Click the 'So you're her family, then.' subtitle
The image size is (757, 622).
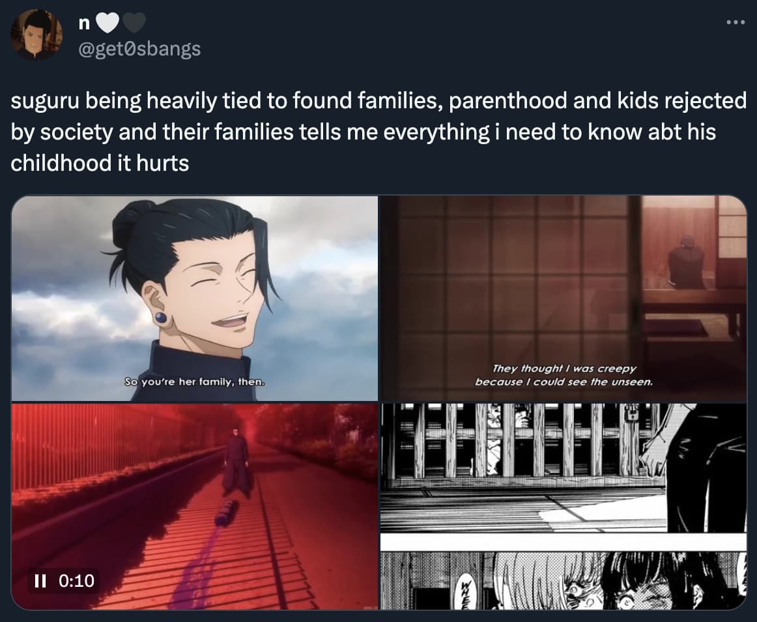pyautogui.click(x=195, y=382)
